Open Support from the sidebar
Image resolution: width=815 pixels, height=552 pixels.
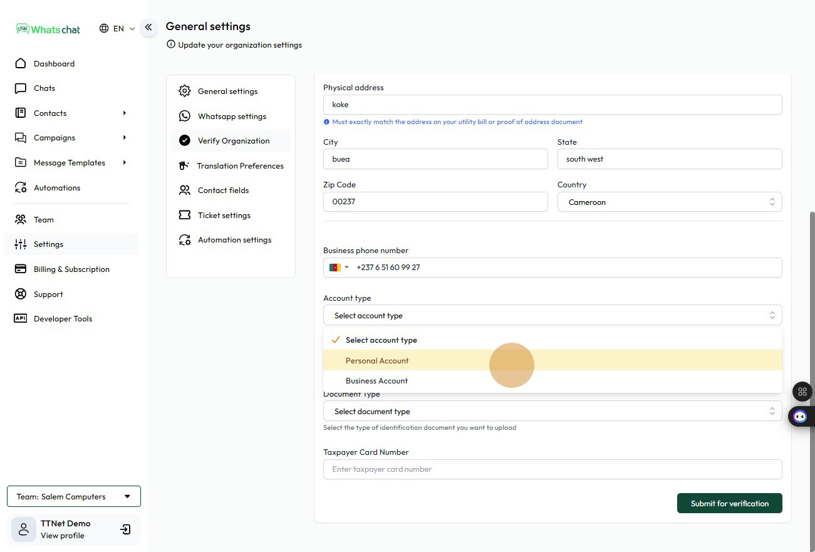tap(48, 294)
